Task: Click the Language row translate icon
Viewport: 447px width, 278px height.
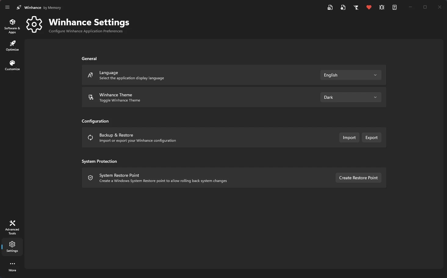Action: pos(90,75)
